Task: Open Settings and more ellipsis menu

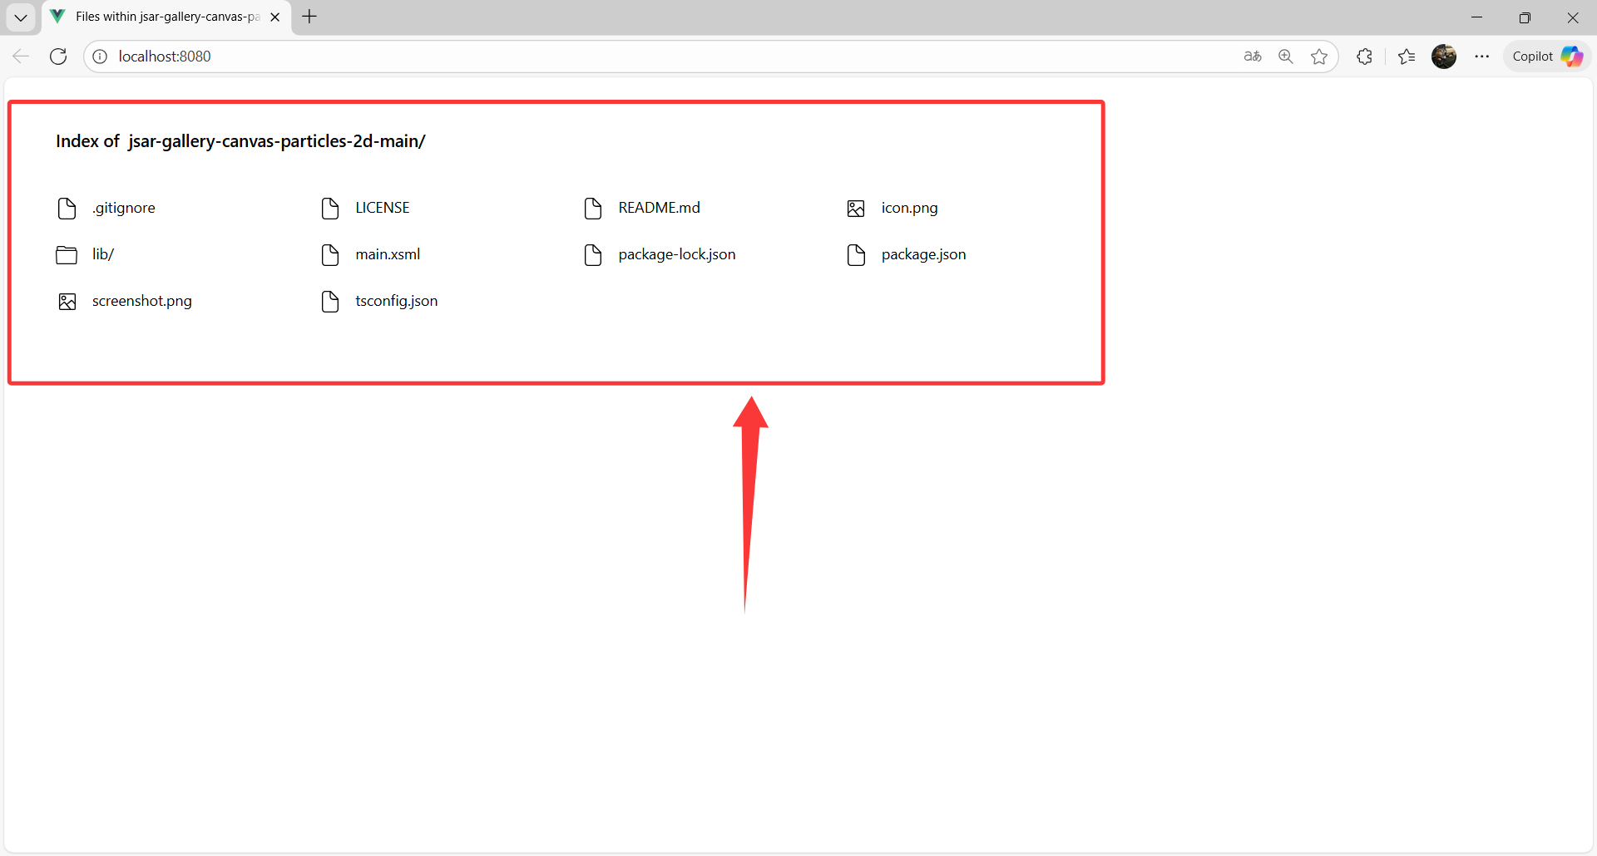Action: pyautogui.click(x=1482, y=57)
